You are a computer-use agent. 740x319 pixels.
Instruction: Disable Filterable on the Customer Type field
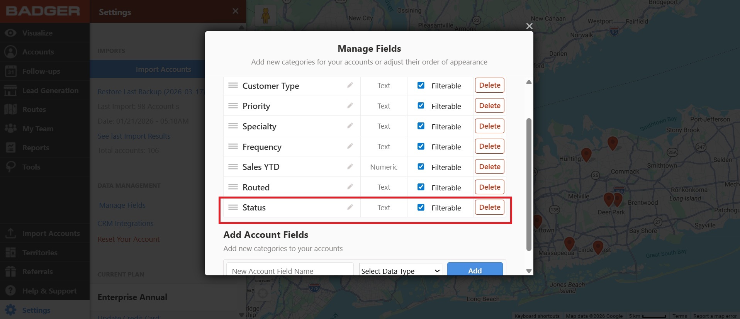421,85
